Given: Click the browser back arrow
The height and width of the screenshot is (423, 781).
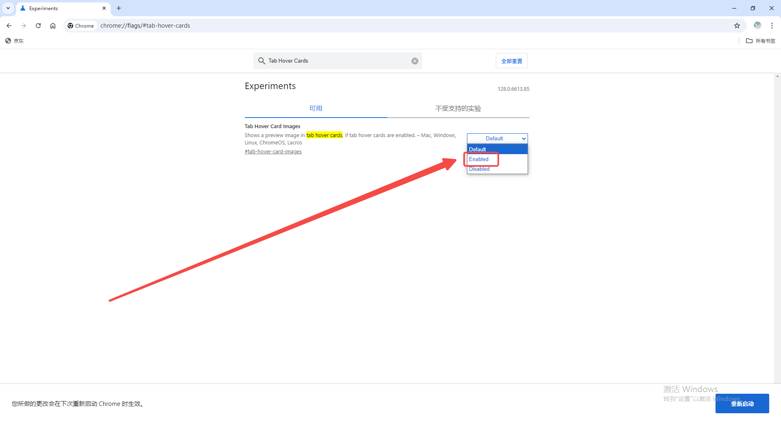Looking at the screenshot, I should point(9,26).
